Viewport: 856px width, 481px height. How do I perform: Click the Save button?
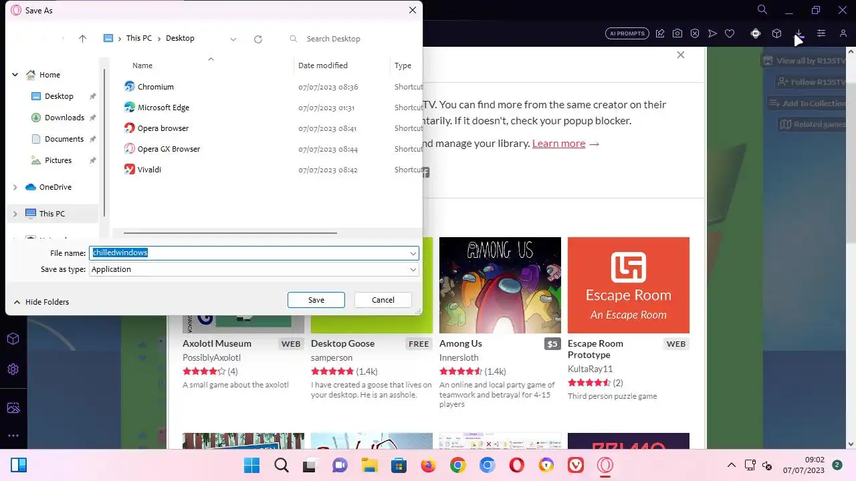316,300
